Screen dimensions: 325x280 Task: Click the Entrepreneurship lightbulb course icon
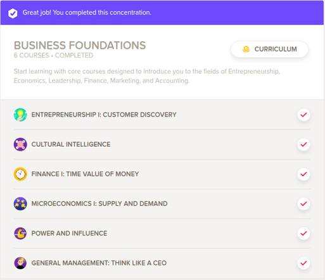(20, 115)
